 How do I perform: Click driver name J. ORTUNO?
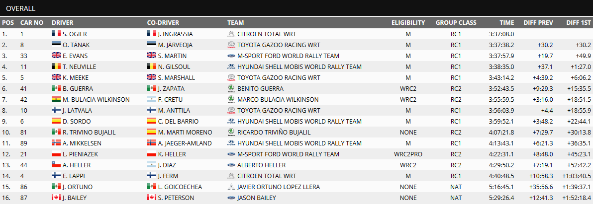77,187
